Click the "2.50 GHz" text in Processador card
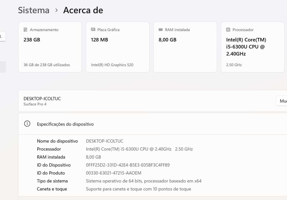Image resolution: width=287 pixels, height=200 pixels. (x=234, y=65)
